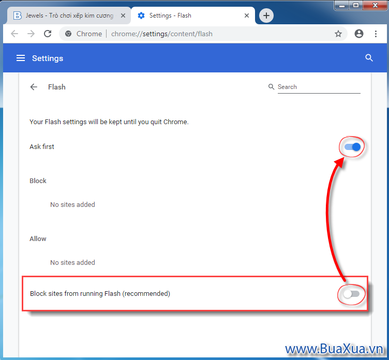Viewport: 389px width, 360px height.
Task: Click Block sites from running Flash label
Action: 100,293
